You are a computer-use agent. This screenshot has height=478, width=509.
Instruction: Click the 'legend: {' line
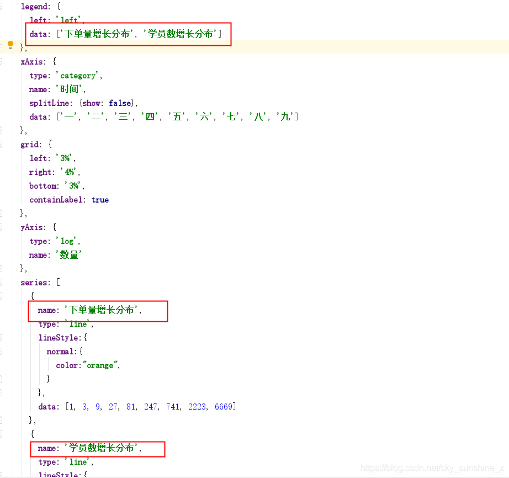pyautogui.click(x=41, y=7)
